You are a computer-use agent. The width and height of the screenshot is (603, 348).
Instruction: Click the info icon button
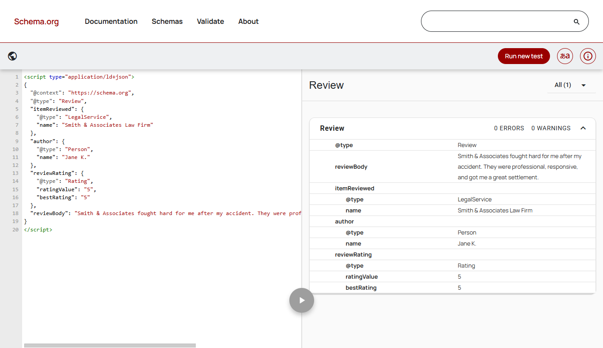[588, 56]
